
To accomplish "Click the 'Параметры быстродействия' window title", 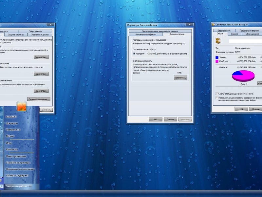I will click(142, 25).
